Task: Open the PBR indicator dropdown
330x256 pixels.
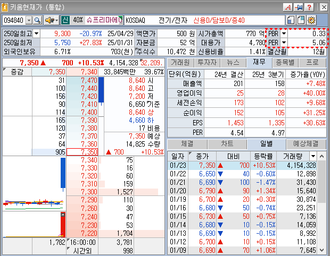Action: pyautogui.click(x=284, y=33)
